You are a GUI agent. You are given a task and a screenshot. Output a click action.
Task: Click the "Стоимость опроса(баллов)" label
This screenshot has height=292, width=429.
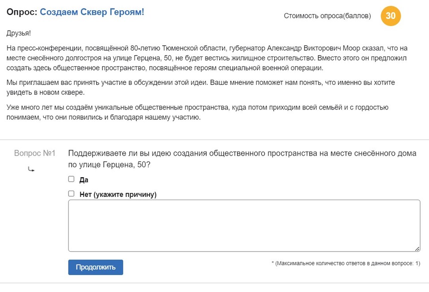click(327, 15)
